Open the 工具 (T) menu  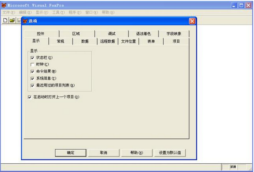click(x=58, y=12)
